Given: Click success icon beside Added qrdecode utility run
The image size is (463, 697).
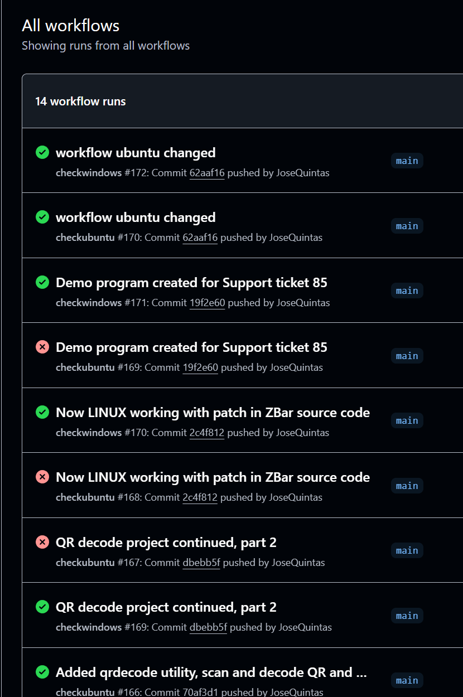Looking at the screenshot, I should tap(42, 672).
